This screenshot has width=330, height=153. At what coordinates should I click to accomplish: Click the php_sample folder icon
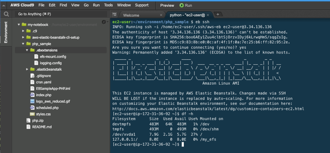(x=28, y=44)
